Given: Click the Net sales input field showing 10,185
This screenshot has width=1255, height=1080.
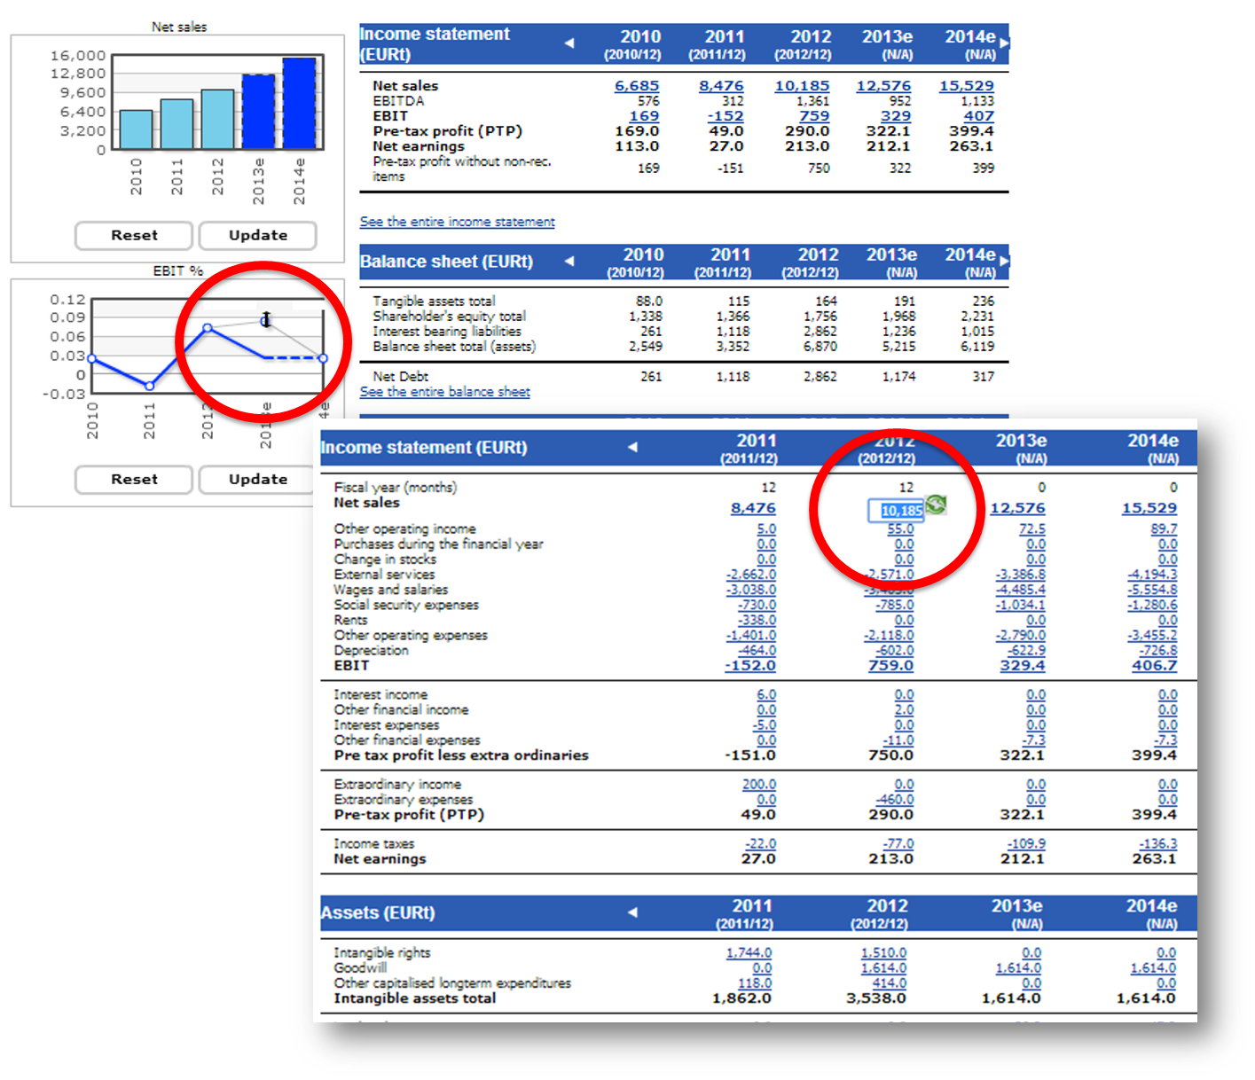Looking at the screenshot, I should pyautogui.click(x=896, y=511).
